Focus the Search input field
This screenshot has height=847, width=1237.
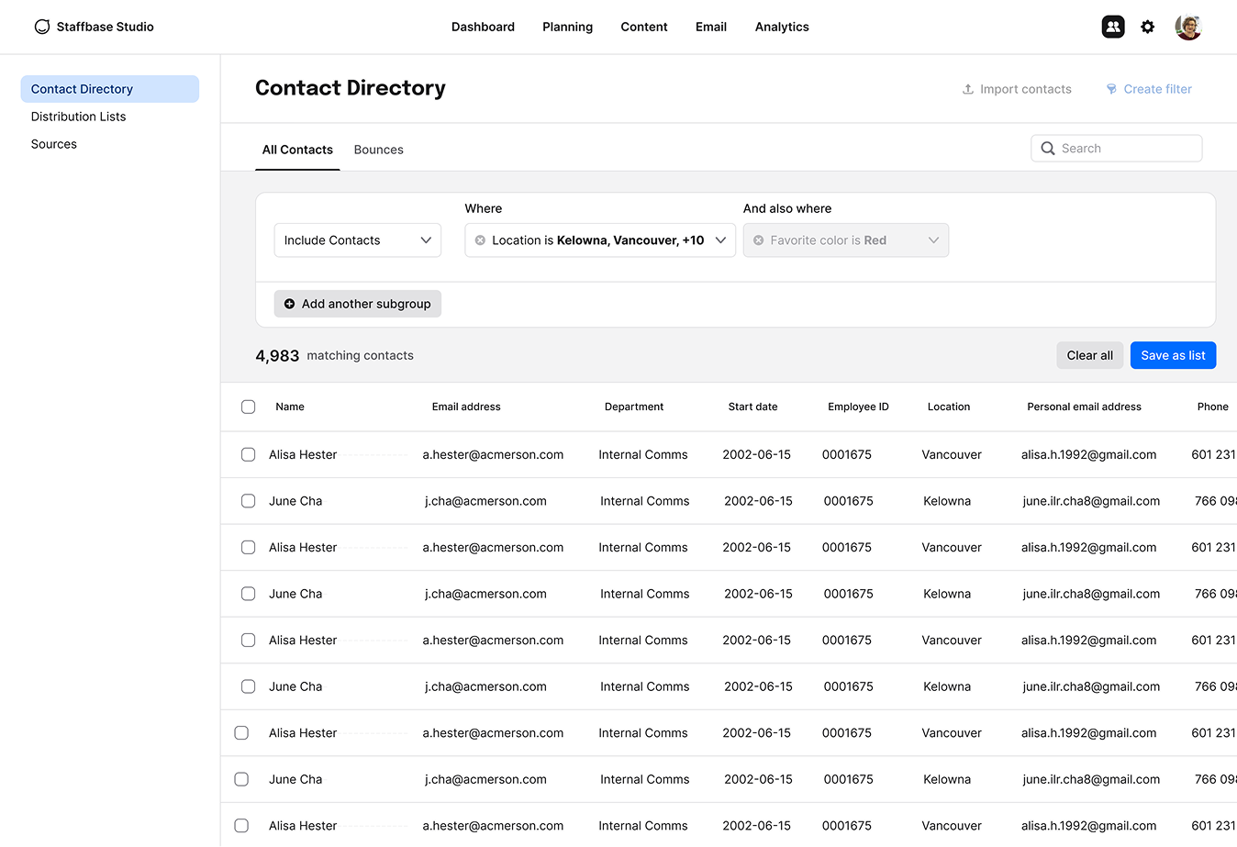click(1117, 149)
